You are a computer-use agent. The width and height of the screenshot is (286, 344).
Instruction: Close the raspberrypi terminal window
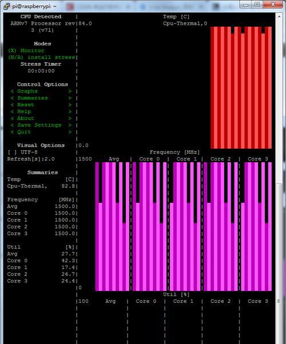273,5
